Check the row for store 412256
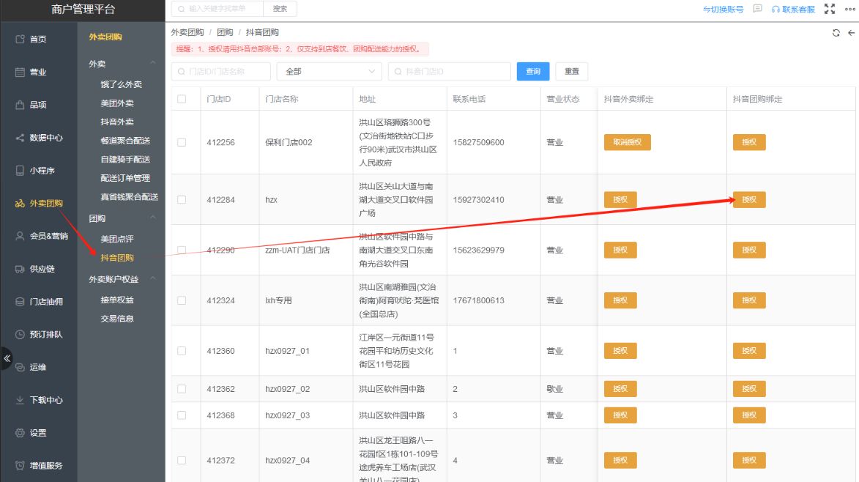The height and width of the screenshot is (482, 859). (x=182, y=142)
